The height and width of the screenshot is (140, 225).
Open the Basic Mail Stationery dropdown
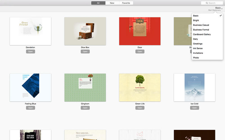click(215, 9)
